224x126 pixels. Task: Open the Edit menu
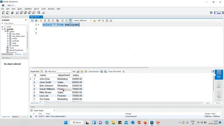8,9
